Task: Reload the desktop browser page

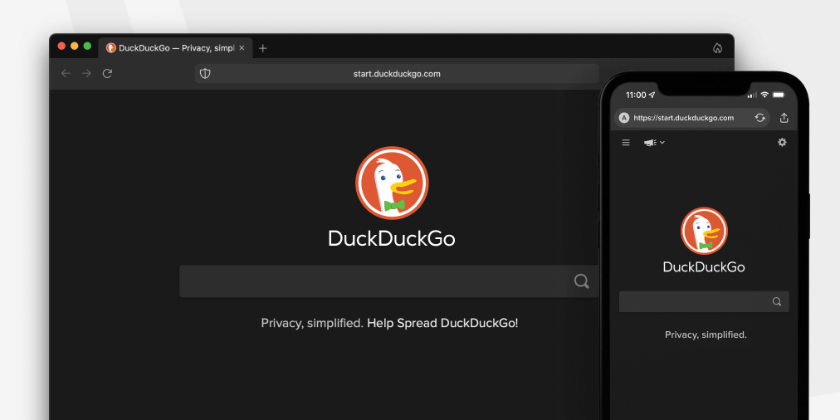Action: [107, 73]
